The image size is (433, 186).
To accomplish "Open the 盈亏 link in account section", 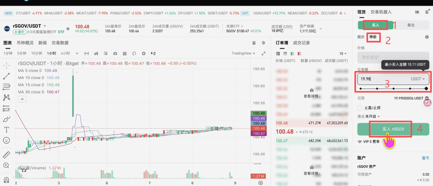I will coord(425,158).
